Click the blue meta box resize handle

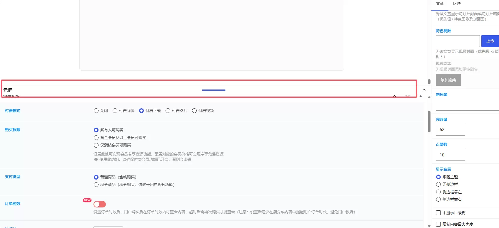[214, 90]
